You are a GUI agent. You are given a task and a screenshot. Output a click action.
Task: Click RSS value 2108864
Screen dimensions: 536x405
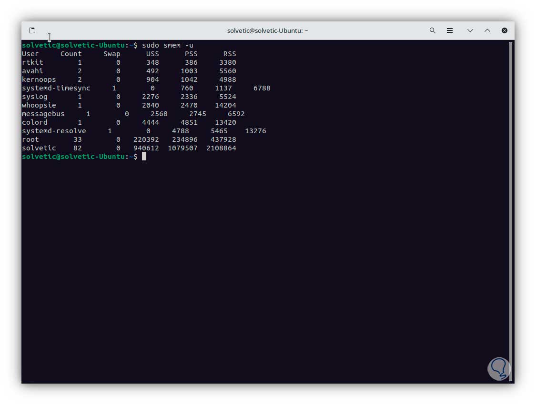tap(221, 148)
